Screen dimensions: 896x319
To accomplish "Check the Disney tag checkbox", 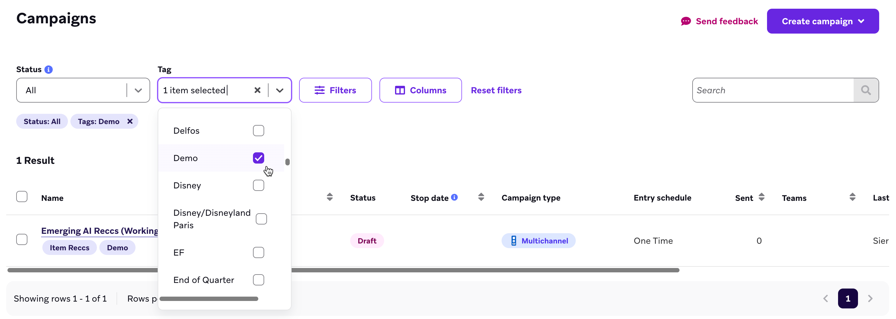I will pyautogui.click(x=259, y=185).
